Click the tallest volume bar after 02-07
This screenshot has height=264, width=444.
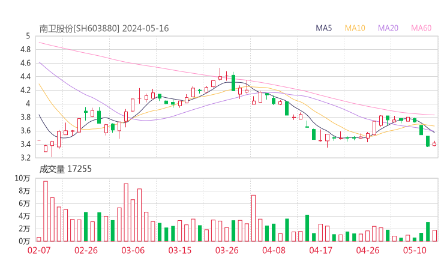(46, 211)
